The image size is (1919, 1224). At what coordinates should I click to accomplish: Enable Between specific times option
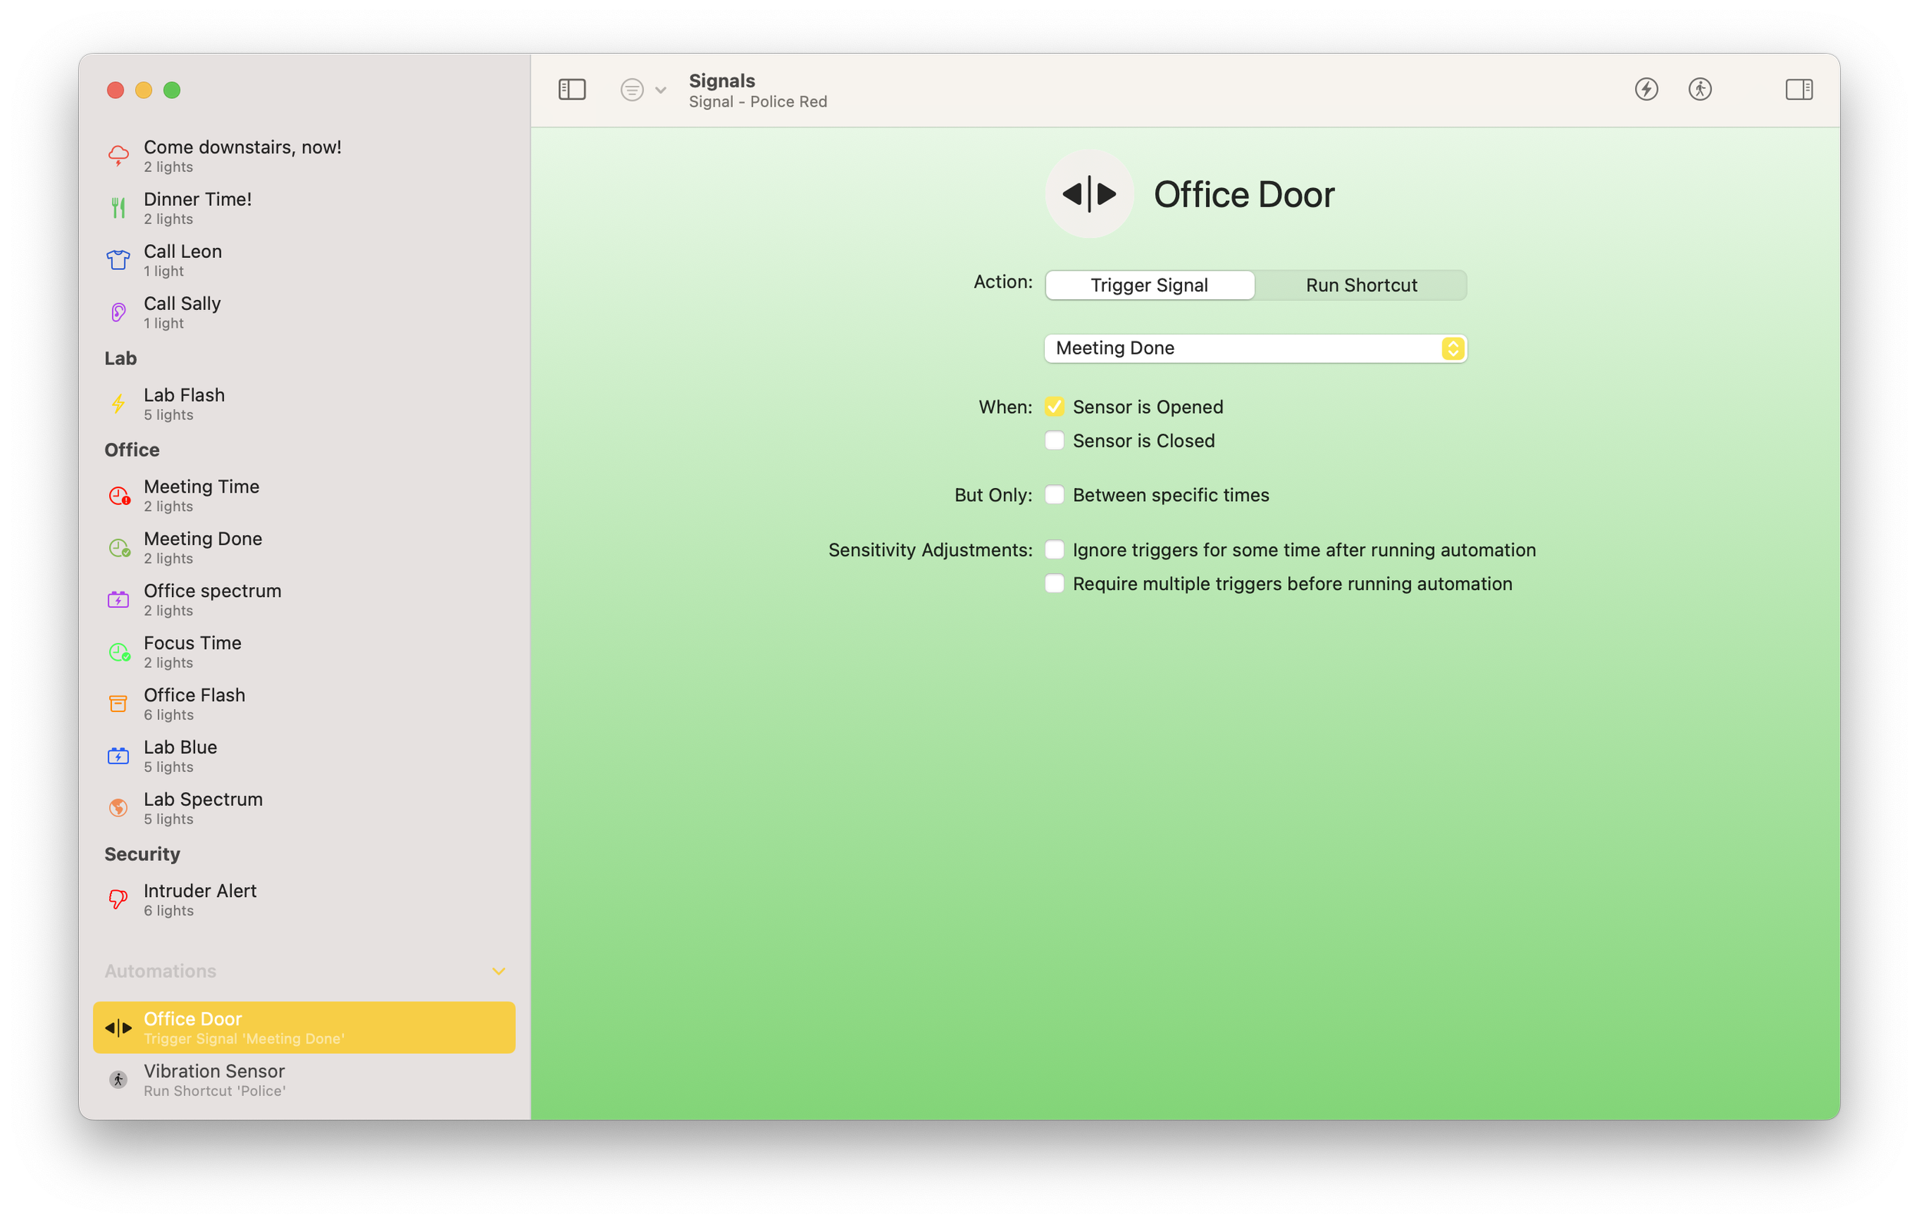(x=1054, y=495)
